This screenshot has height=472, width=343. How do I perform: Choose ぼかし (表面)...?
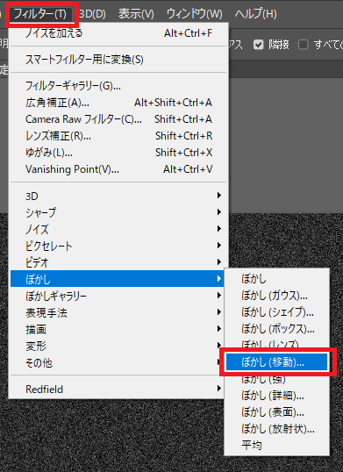[x=277, y=412]
